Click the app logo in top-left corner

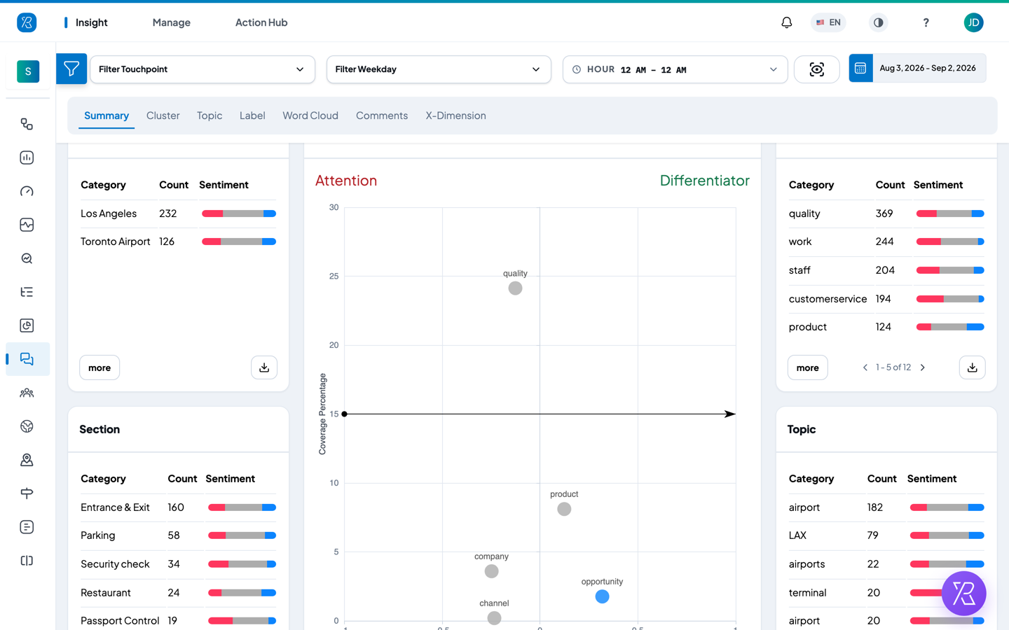pos(27,22)
